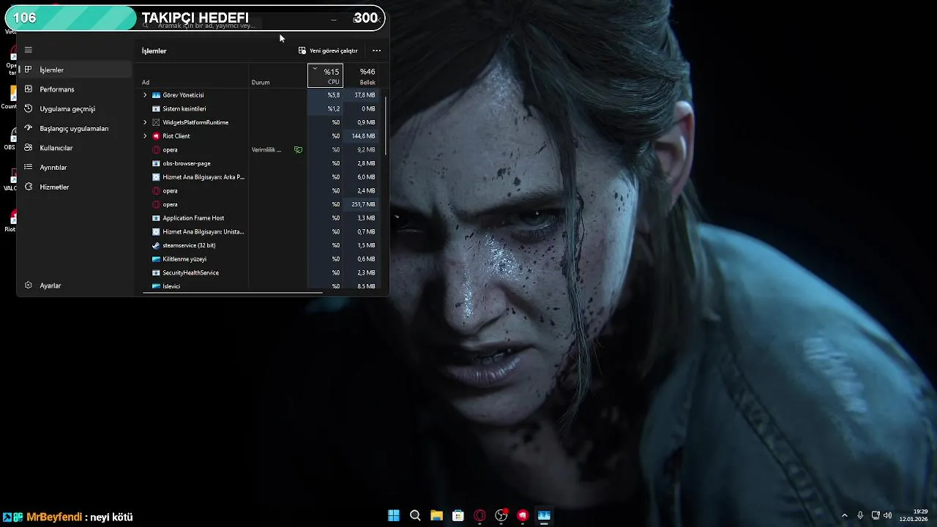Open the Hizmetler tab
The image size is (937, 527).
click(75, 187)
